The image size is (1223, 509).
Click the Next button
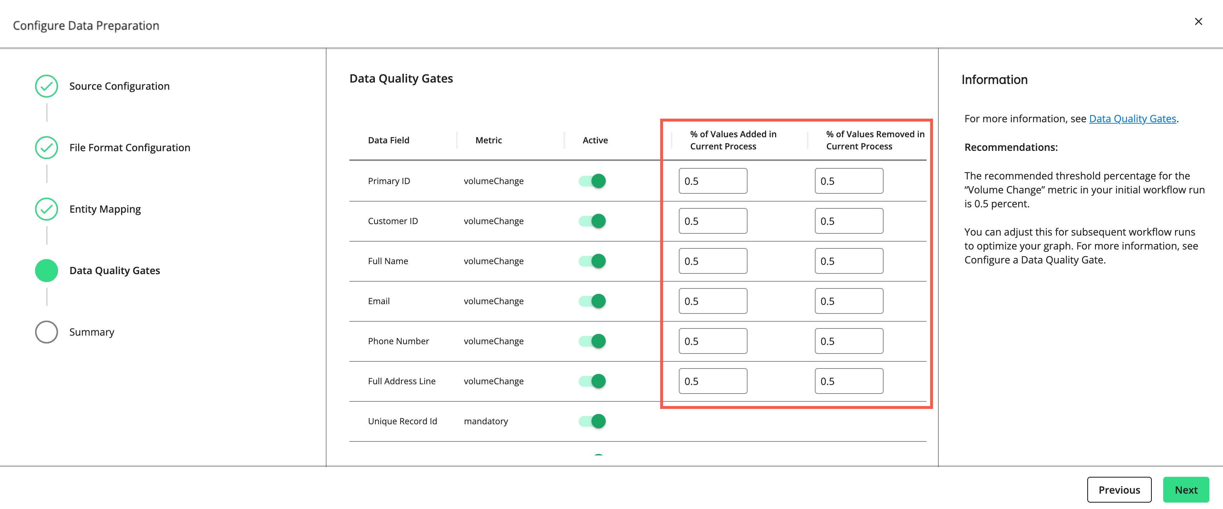tap(1185, 490)
